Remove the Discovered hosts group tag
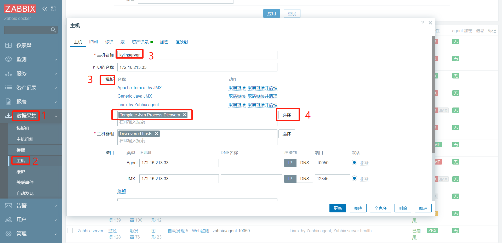Screen dimensions: 502x243 (156, 134)
